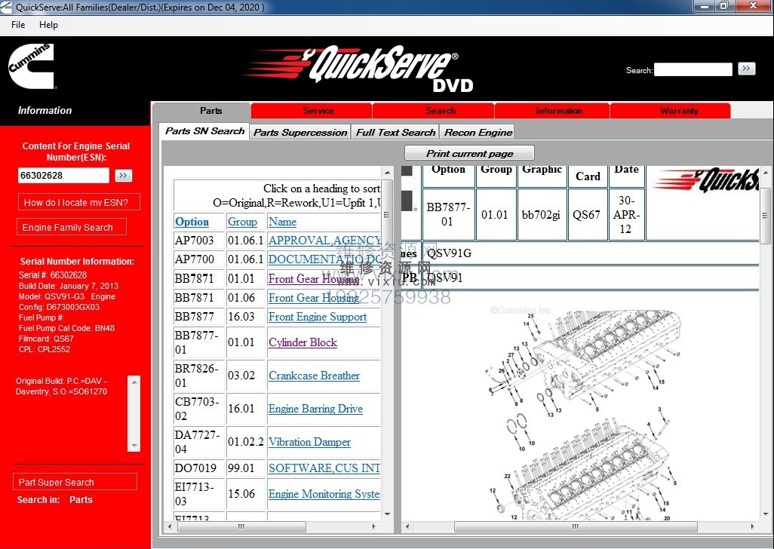Open the Vibration Damper link
The width and height of the screenshot is (774, 549).
tap(309, 442)
